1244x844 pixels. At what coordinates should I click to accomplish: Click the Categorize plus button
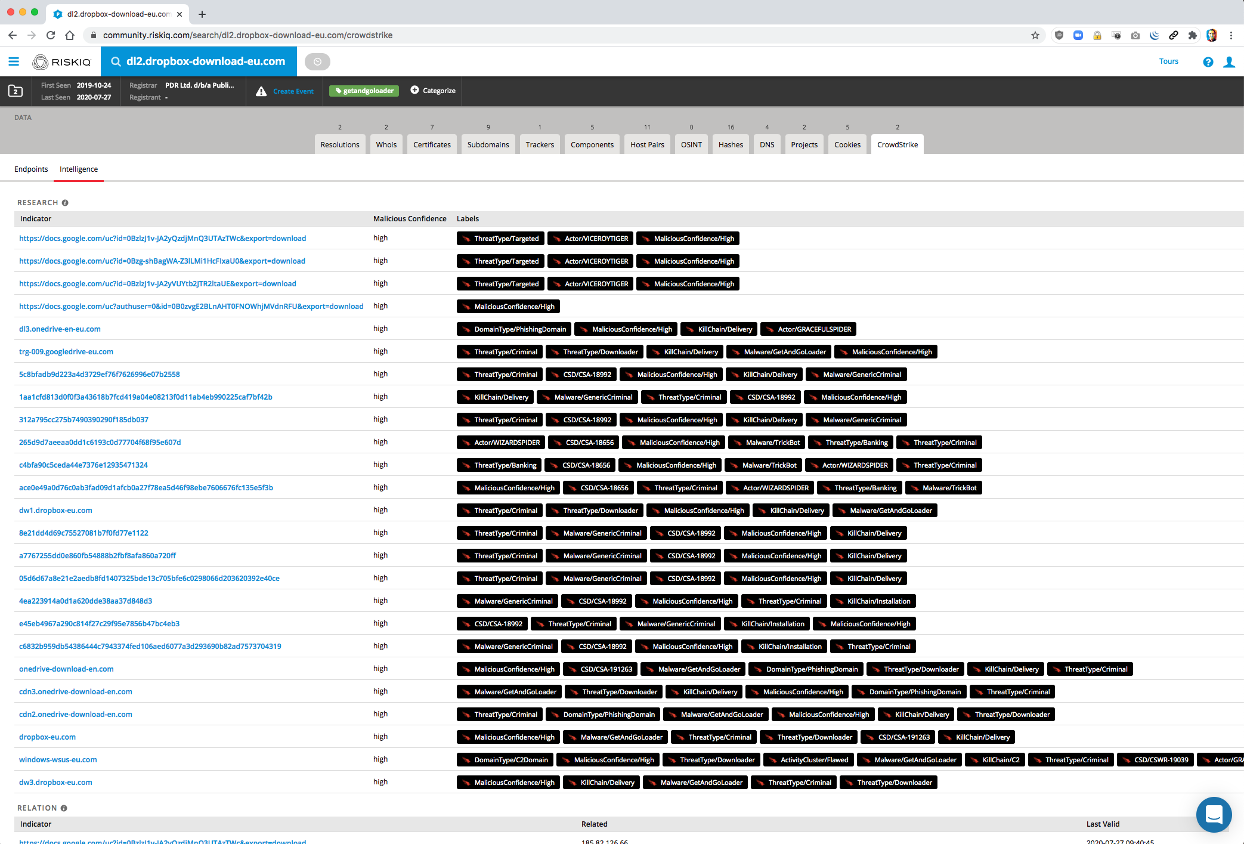tap(433, 91)
